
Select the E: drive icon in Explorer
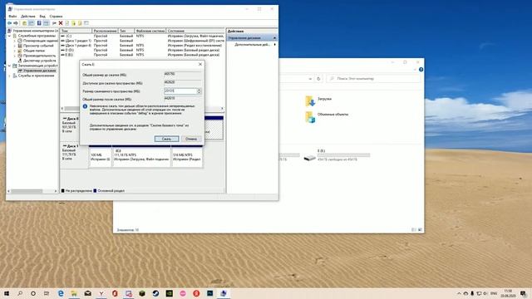pos(309,158)
